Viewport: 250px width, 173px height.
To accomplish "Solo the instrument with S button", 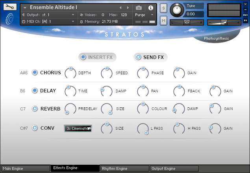I will 163,8.
